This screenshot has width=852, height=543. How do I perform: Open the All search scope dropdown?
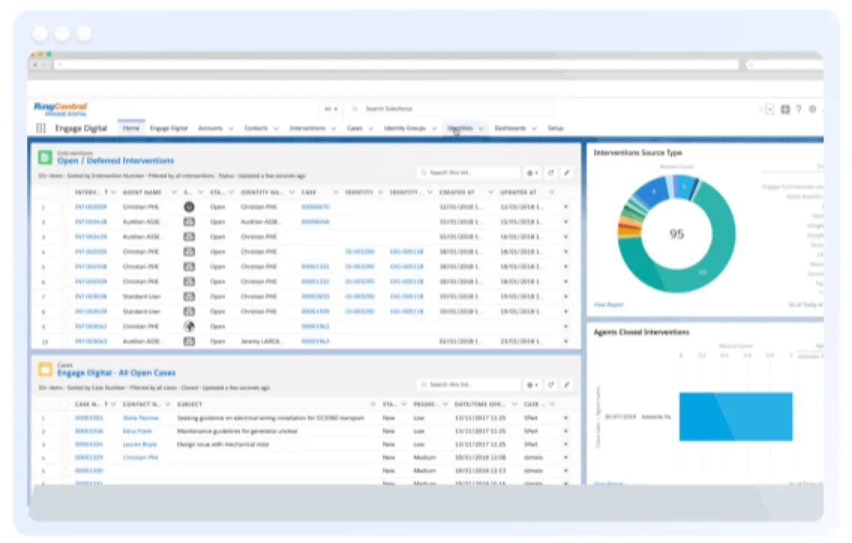(x=330, y=109)
